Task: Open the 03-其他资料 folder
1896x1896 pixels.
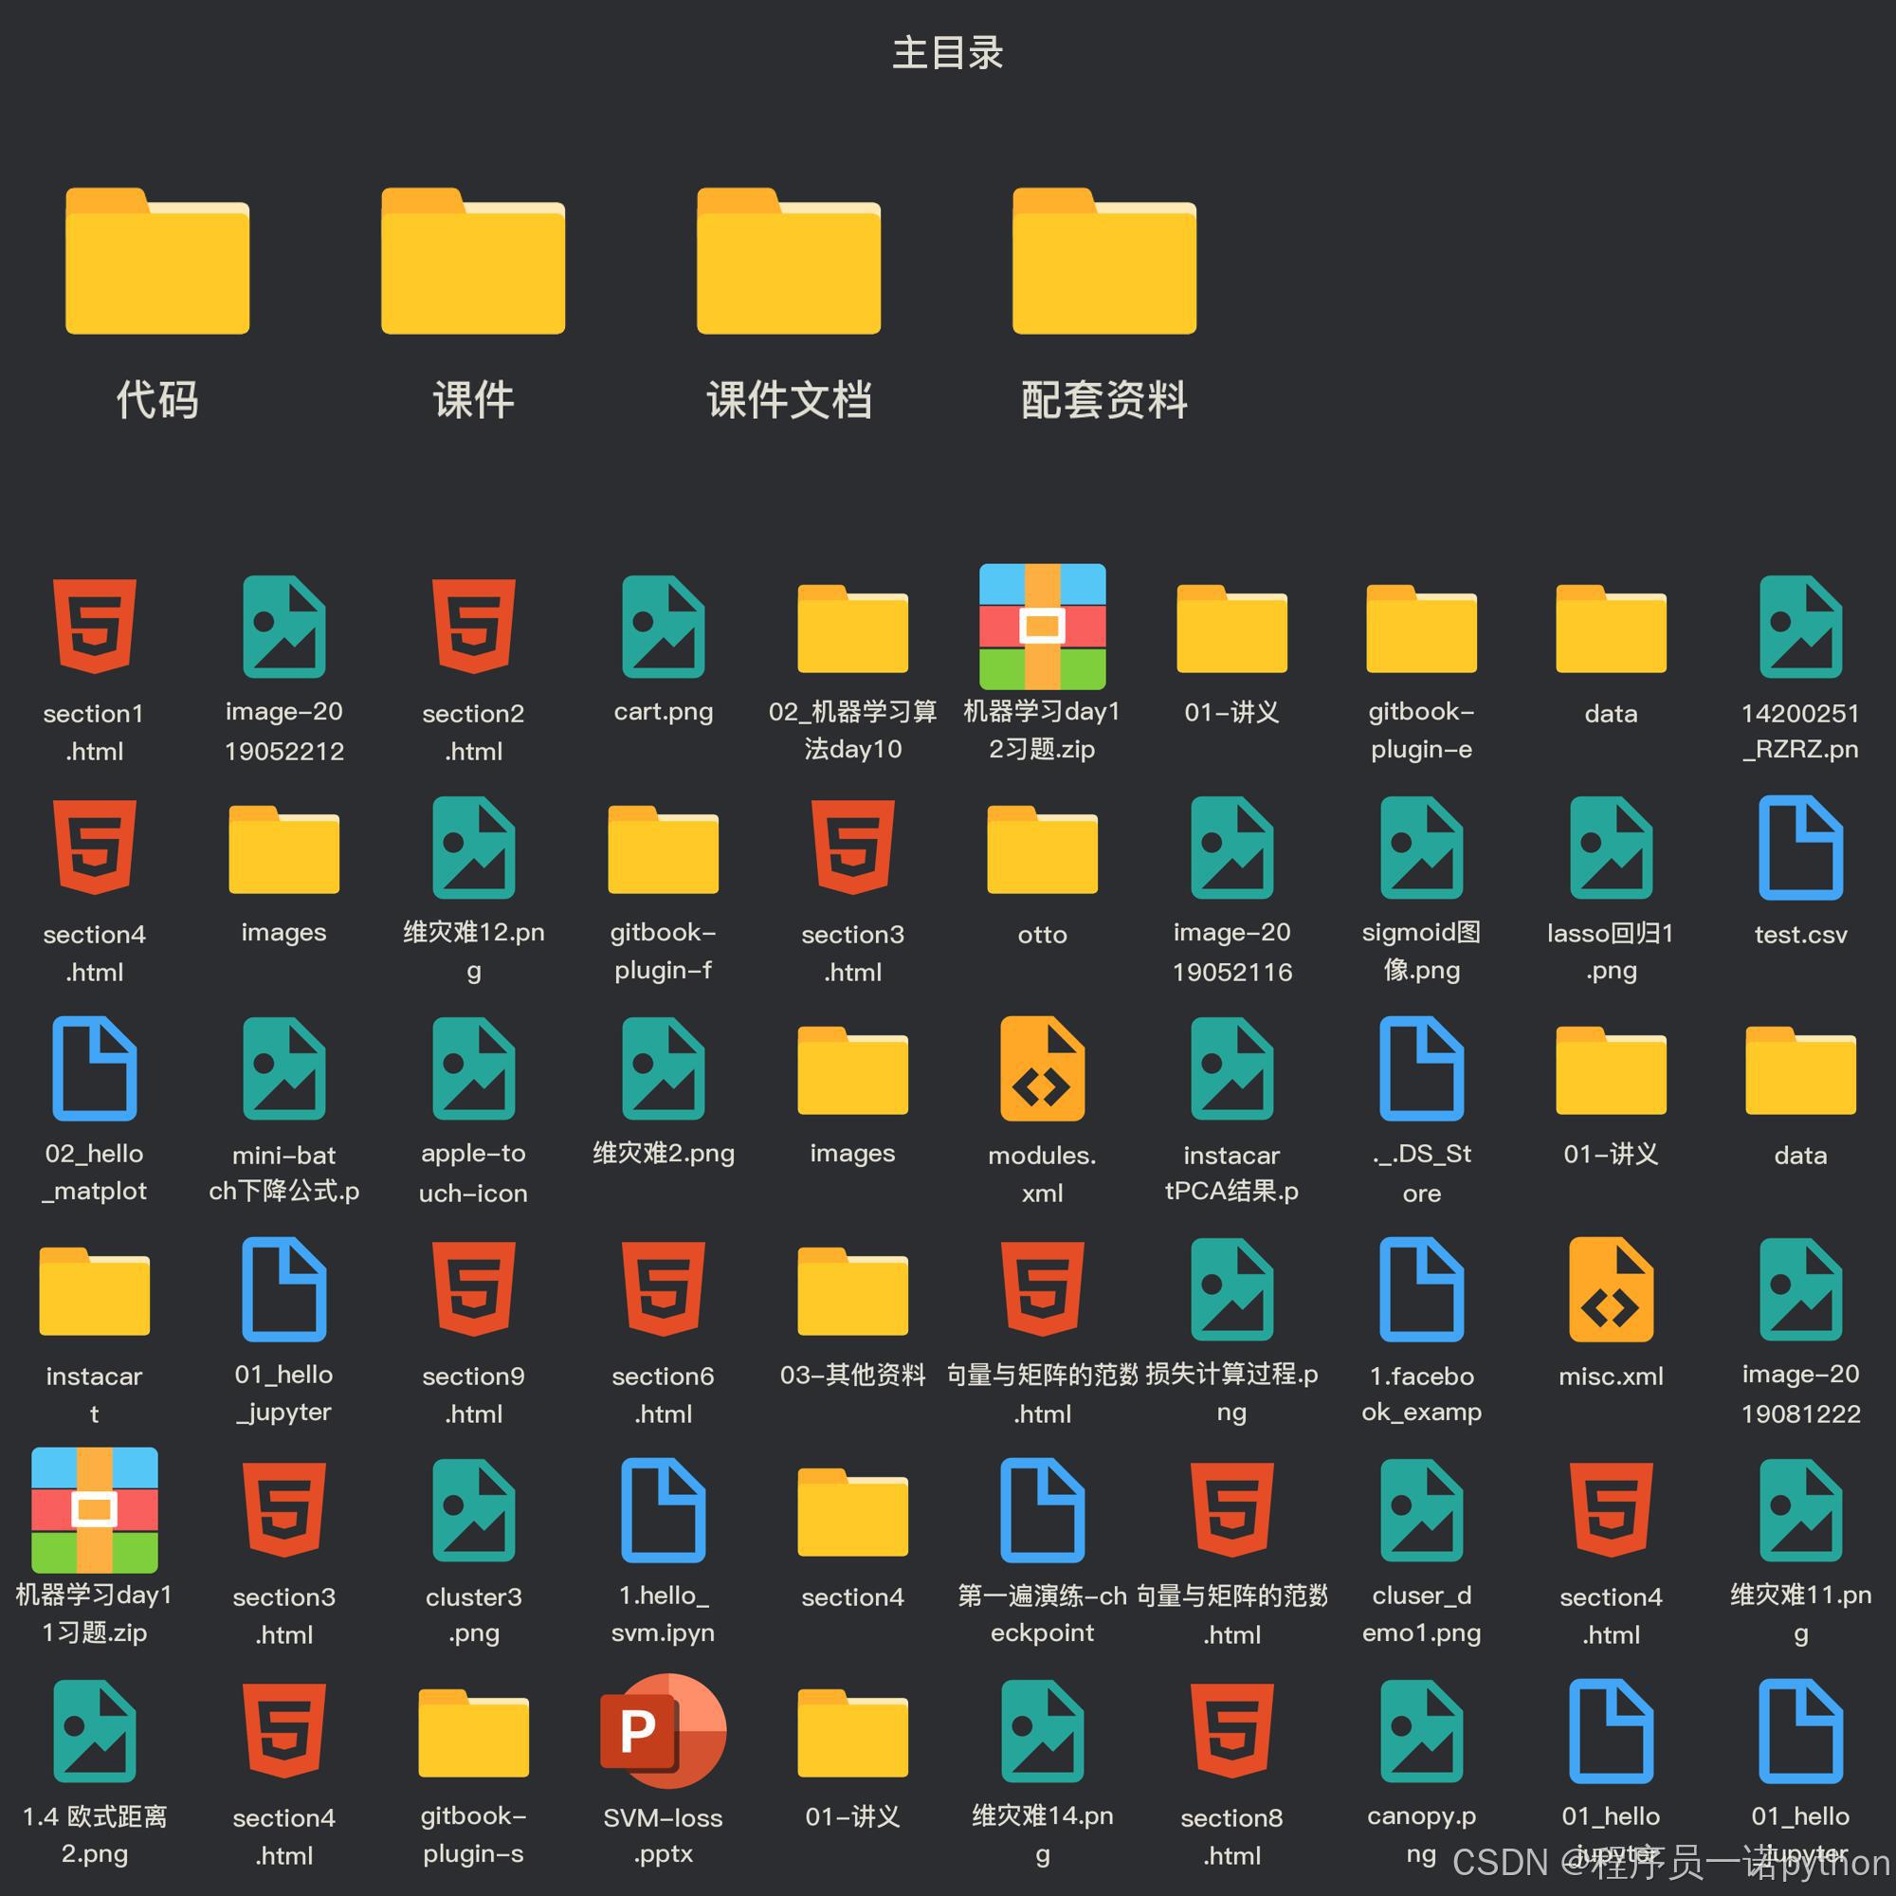Action: pyautogui.click(x=853, y=1291)
